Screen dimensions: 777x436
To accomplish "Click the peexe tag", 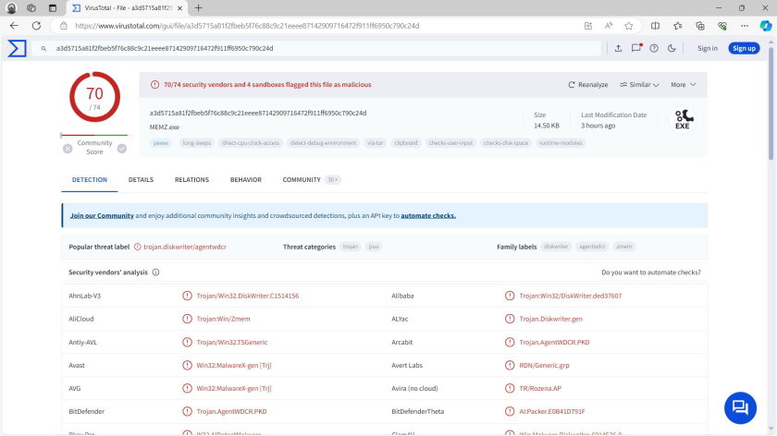I will coord(161,143).
